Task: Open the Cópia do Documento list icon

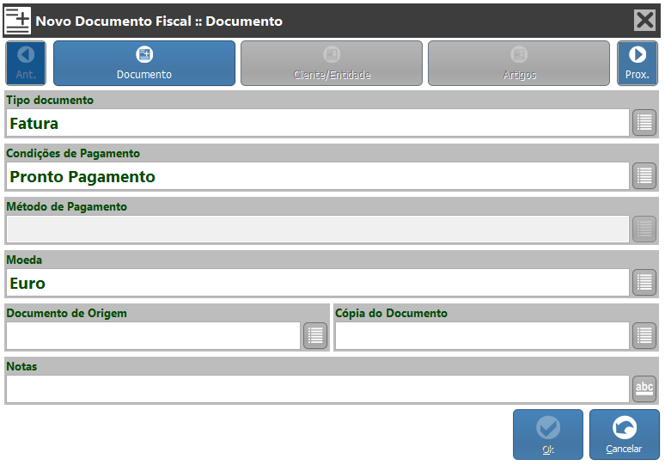Action: [x=644, y=336]
